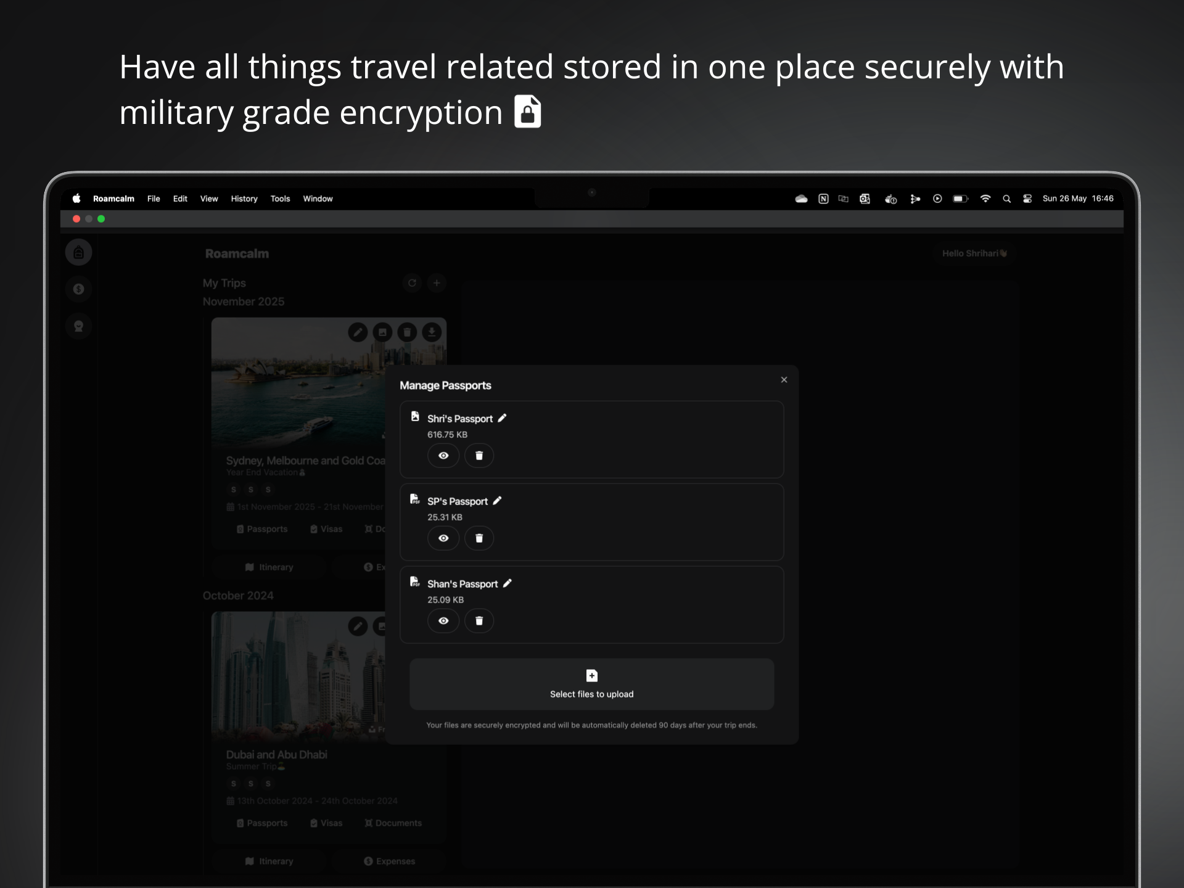Close the Manage Passports dialog

pyautogui.click(x=784, y=380)
